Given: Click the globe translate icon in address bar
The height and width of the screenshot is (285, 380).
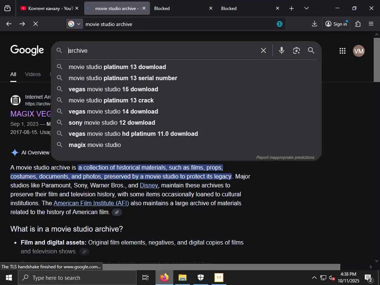Looking at the screenshot, I should coord(280,24).
